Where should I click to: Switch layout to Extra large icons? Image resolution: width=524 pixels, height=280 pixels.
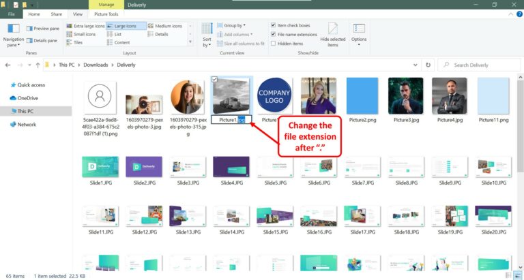tap(85, 26)
